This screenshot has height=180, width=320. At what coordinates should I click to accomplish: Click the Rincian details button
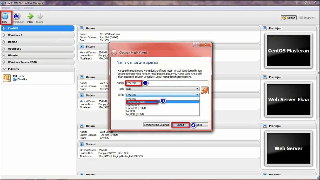pyautogui.click(x=289, y=18)
